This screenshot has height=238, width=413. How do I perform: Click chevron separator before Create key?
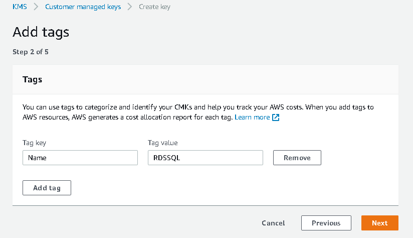coord(130,7)
